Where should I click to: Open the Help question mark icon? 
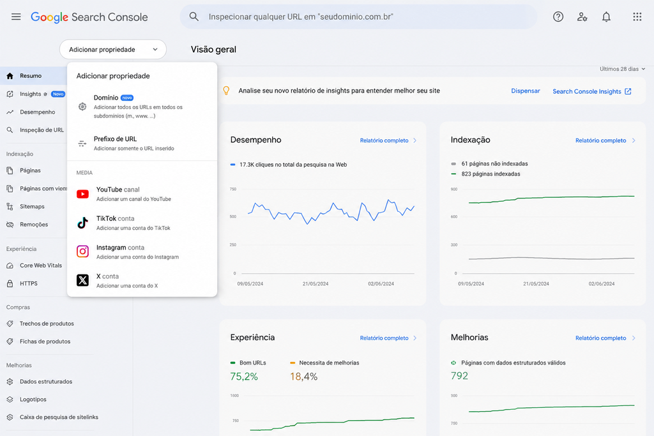click(x=558, y=17)
